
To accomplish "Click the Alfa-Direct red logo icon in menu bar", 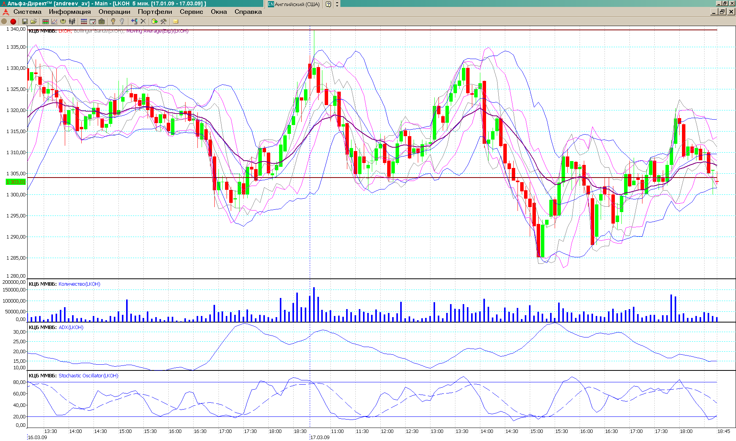I will click(6, 12).
